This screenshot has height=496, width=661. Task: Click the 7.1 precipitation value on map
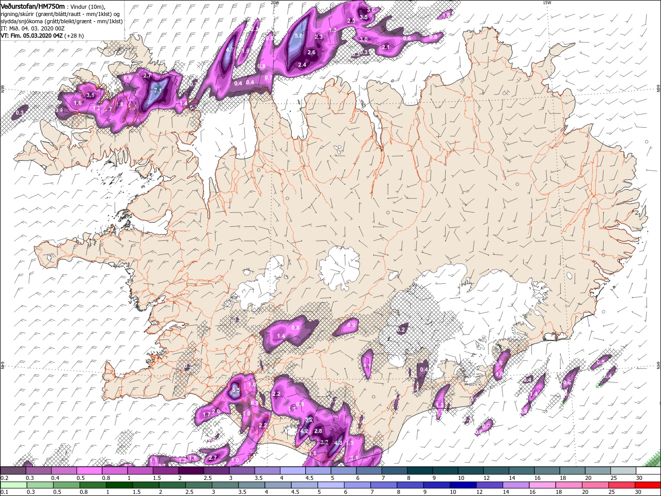(159, 91)
